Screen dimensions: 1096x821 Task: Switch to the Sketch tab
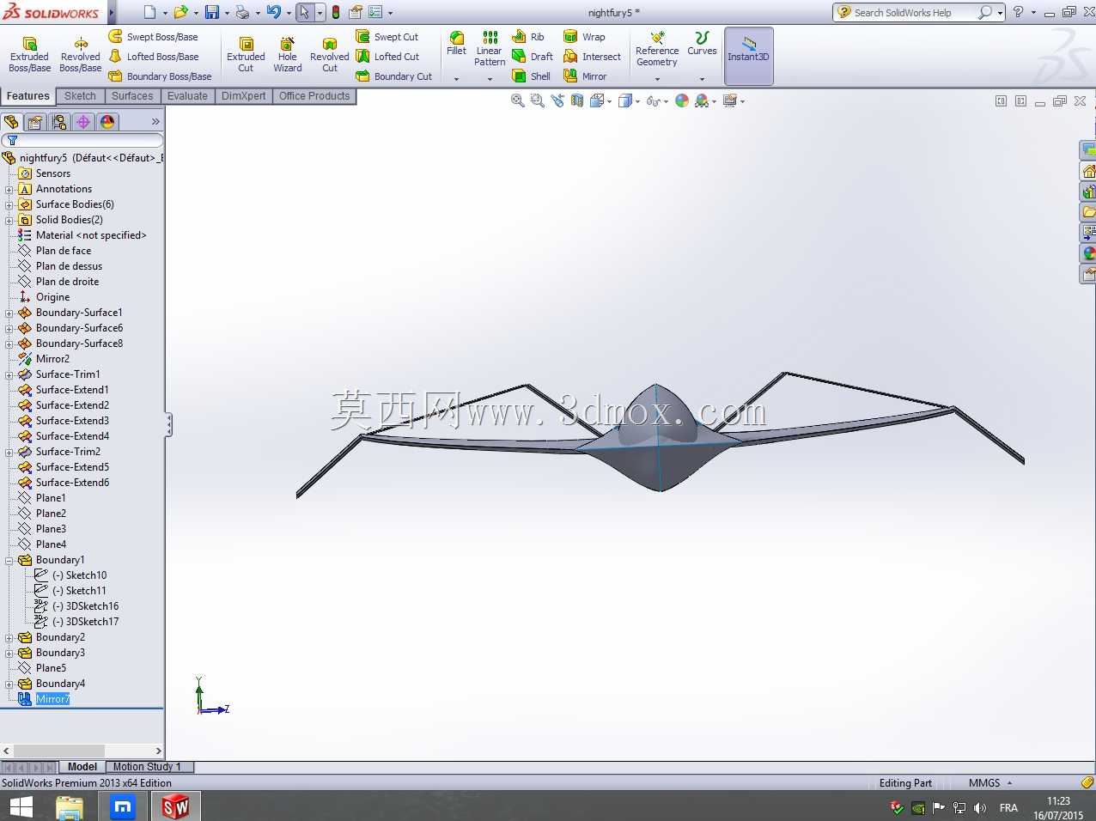(80, 96)
